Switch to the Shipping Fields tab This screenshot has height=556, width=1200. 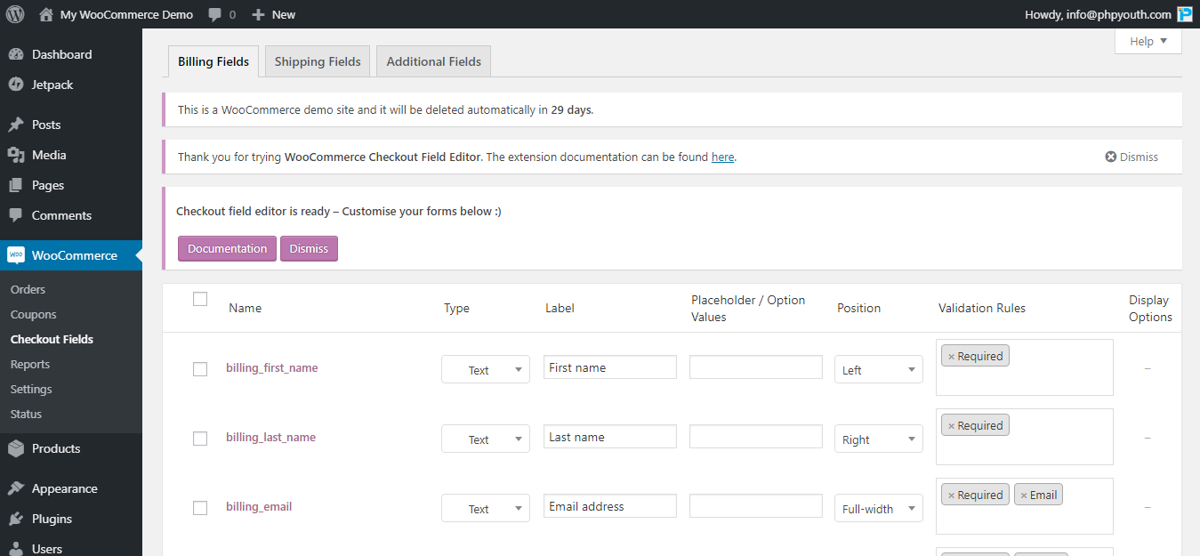click(317, 60)
